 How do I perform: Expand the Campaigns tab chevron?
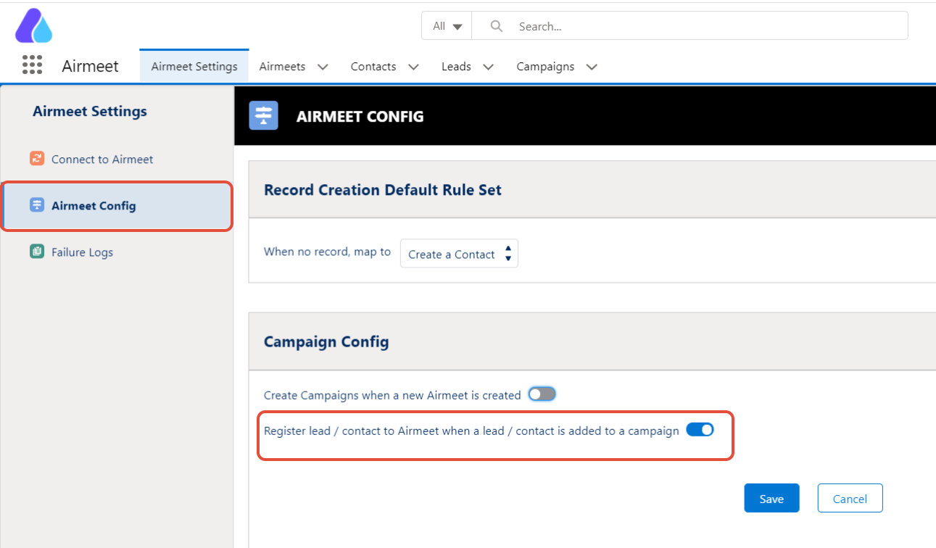click(x=591, y=67)
